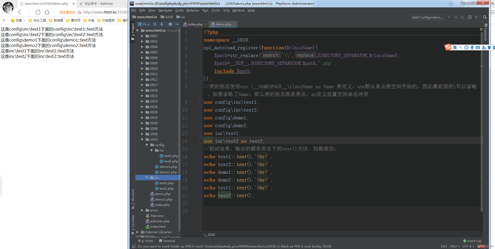Open the Database side tool window

coord(486,32)
